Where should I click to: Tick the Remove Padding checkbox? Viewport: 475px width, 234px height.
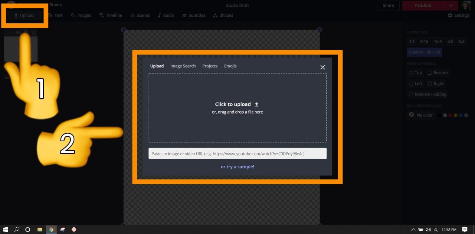pos(411,94)
